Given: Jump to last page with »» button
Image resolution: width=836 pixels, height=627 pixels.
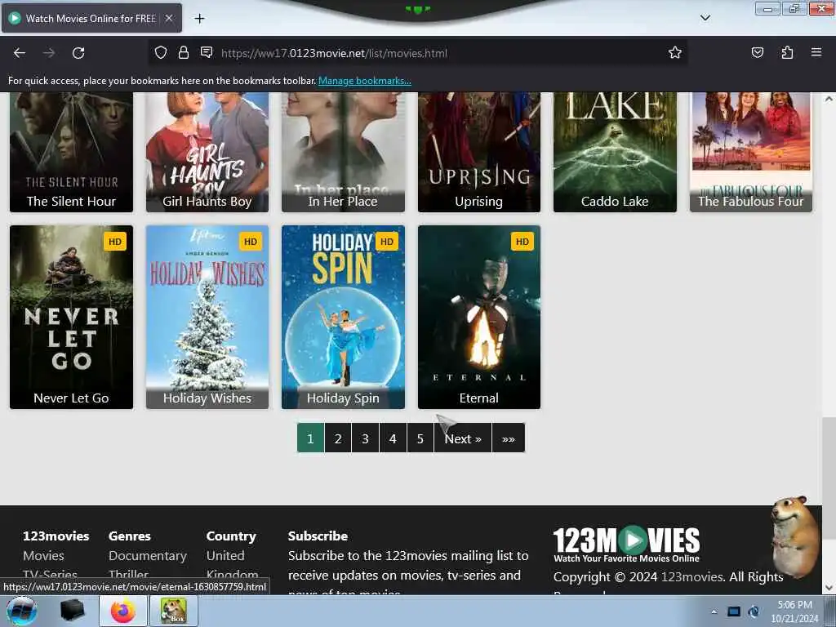Looking at the screenshot, I should (x=508, y=438).
